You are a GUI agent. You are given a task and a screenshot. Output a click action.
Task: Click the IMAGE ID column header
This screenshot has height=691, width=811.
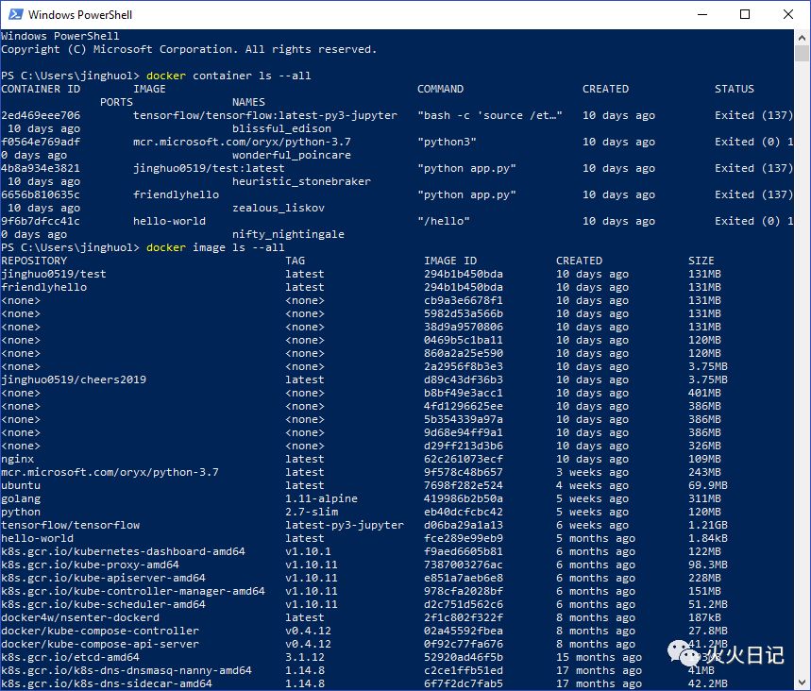click(x=450, y=261)
